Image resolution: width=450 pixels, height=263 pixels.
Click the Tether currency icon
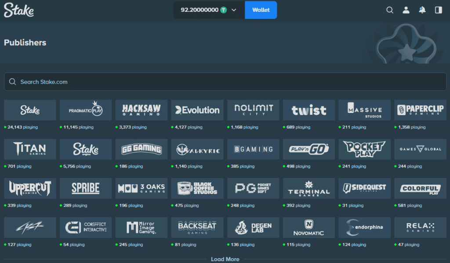click(223, 10)
